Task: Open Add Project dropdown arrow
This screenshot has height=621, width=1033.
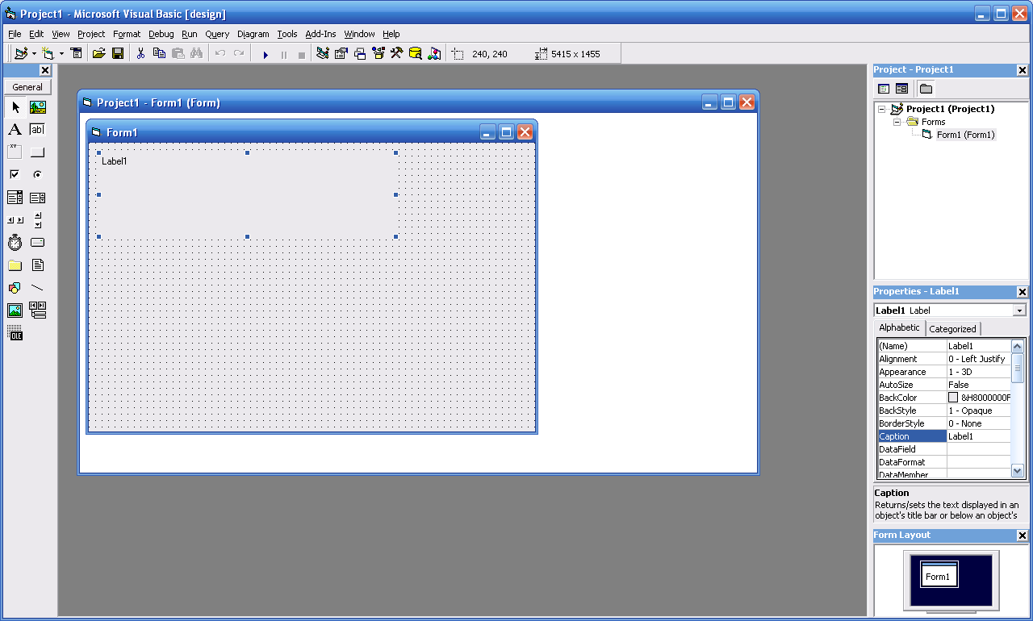Action: [x=34, y=54]
